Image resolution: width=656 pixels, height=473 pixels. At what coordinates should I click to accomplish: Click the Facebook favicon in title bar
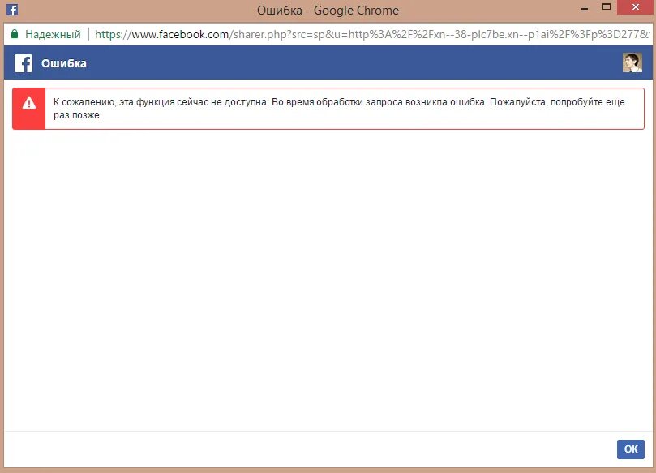(12, 10)
